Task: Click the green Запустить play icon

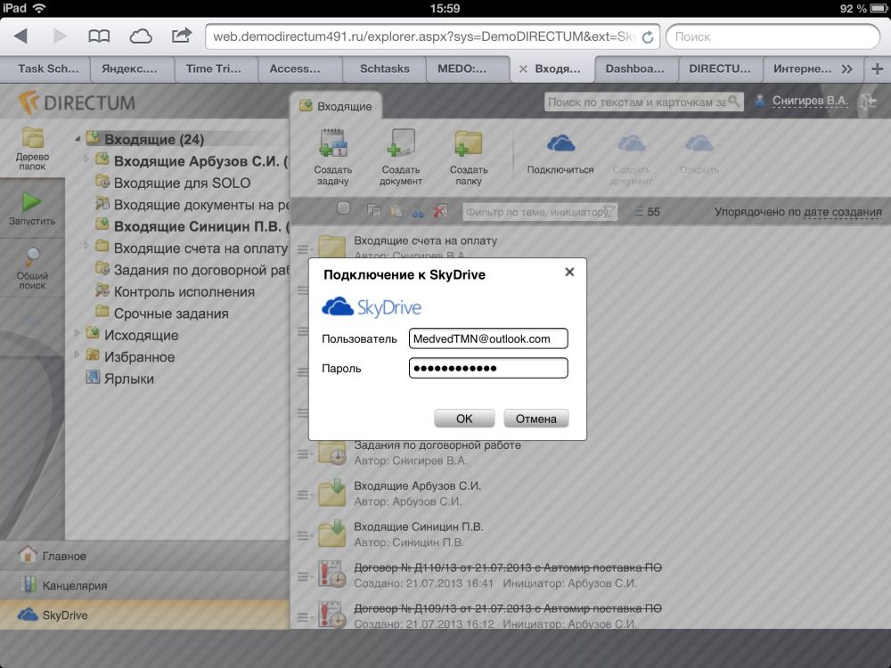Action: point(32,201)
